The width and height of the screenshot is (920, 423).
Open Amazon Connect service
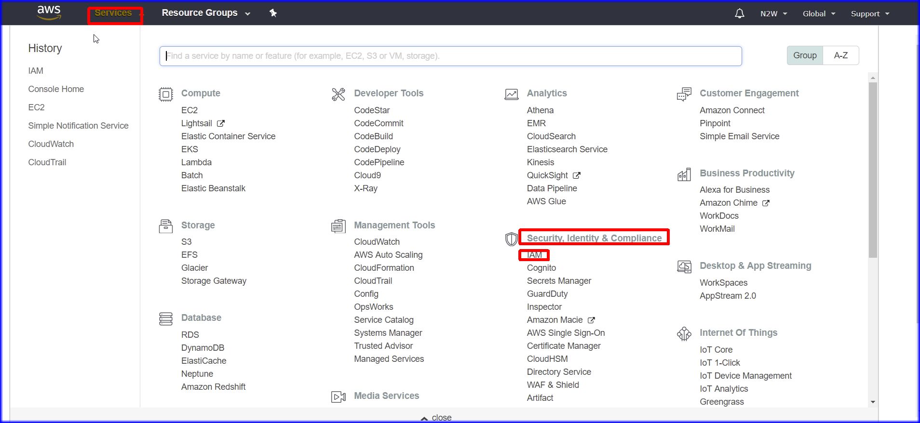coord(732,110)
